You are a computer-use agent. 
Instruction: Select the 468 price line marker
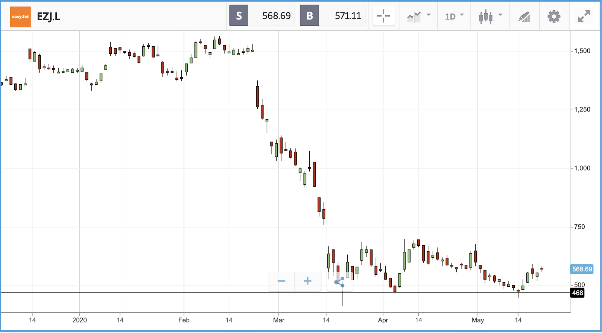point(578,293)
